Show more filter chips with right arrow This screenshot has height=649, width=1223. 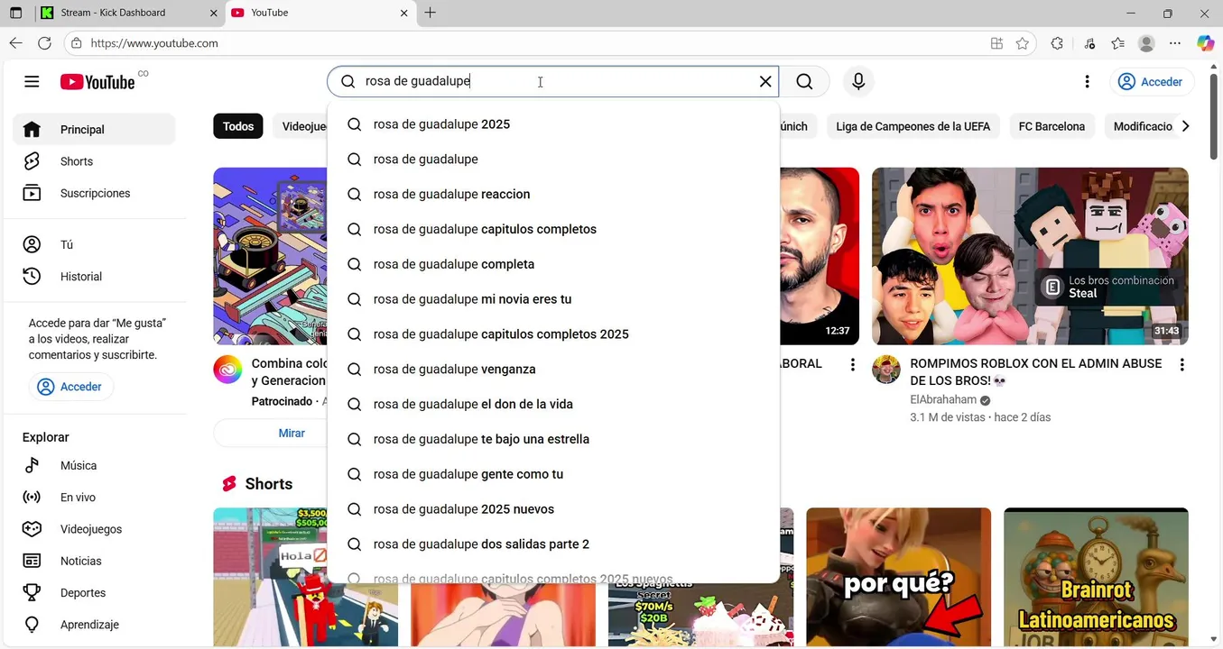pyautogui.click(x=1185, y=126)
